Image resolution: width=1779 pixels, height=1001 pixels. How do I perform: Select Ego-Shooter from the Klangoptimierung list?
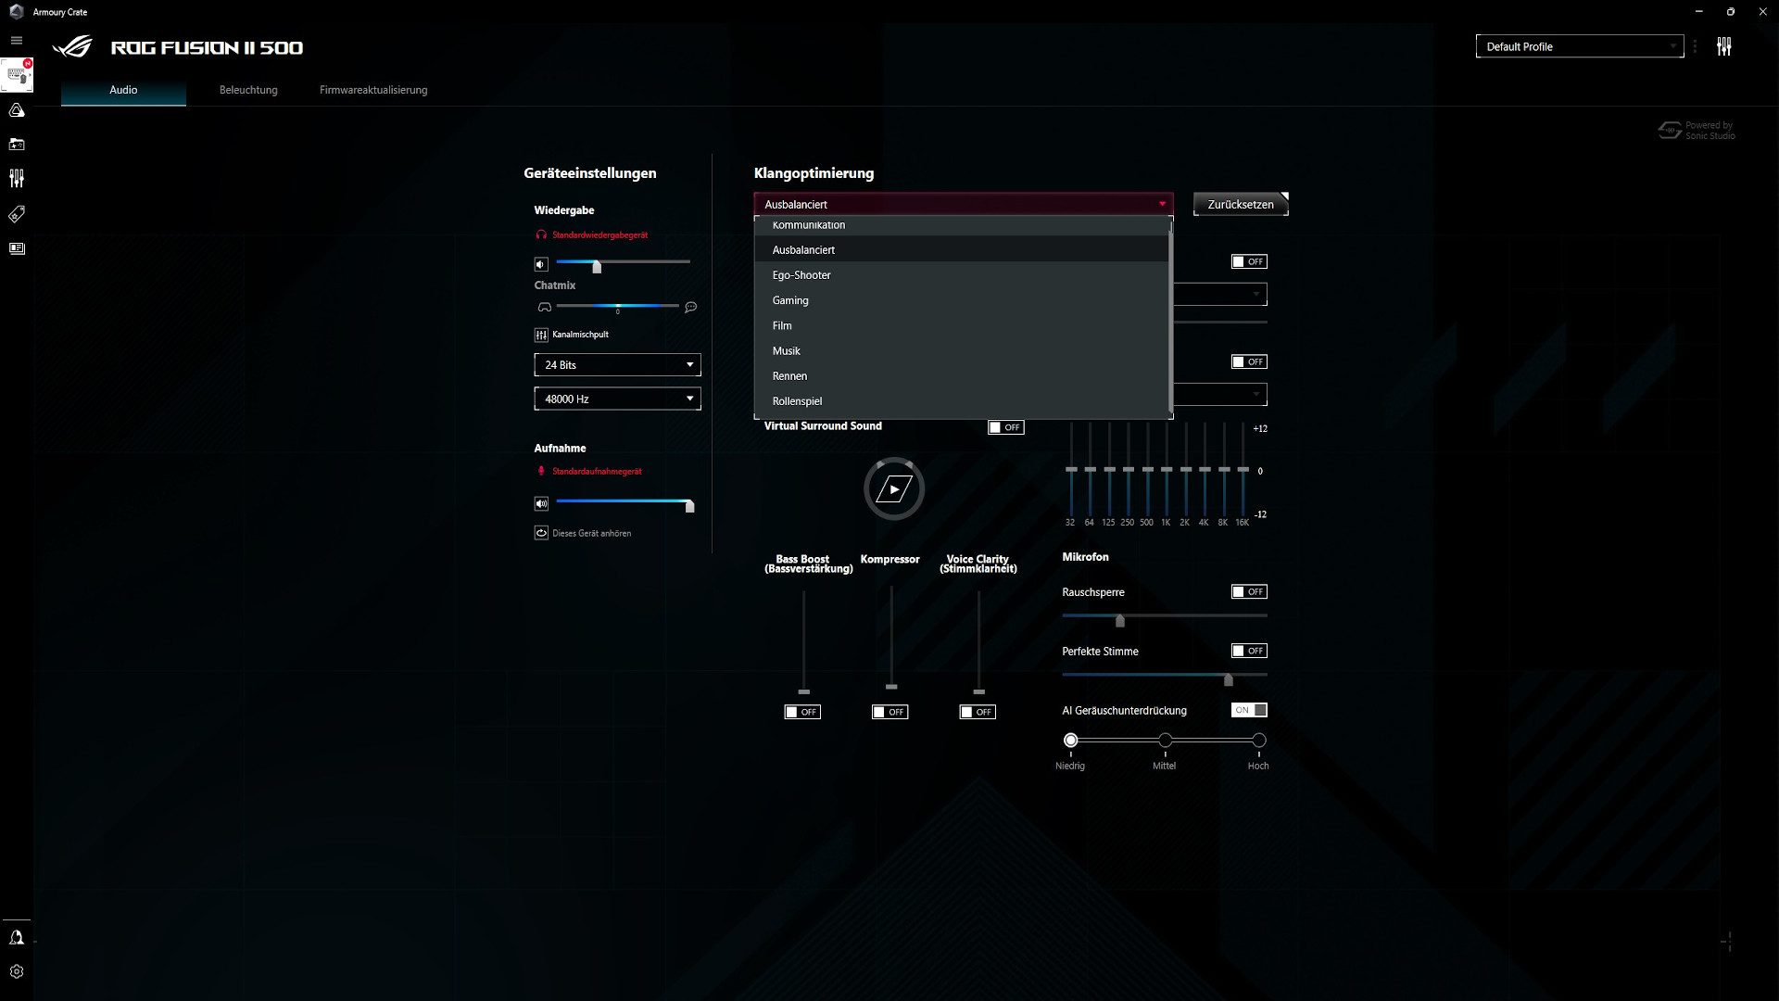click(x=801, y=274)
